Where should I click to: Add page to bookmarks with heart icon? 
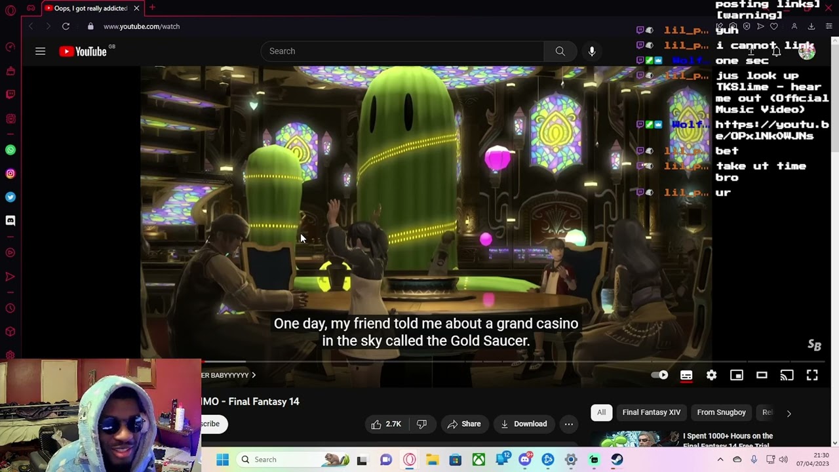[774, 26]
